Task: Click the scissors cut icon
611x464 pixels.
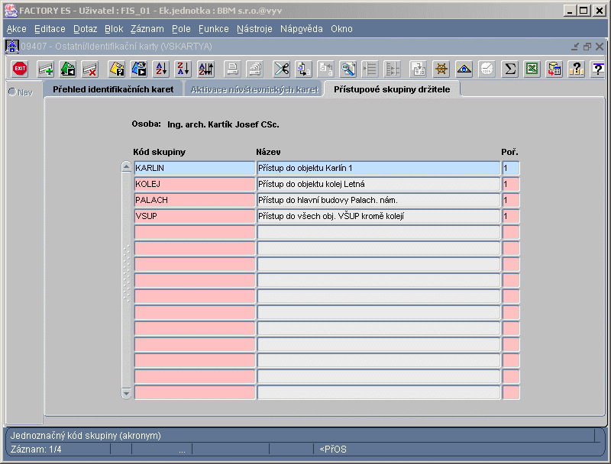Action: click(281, 69)
